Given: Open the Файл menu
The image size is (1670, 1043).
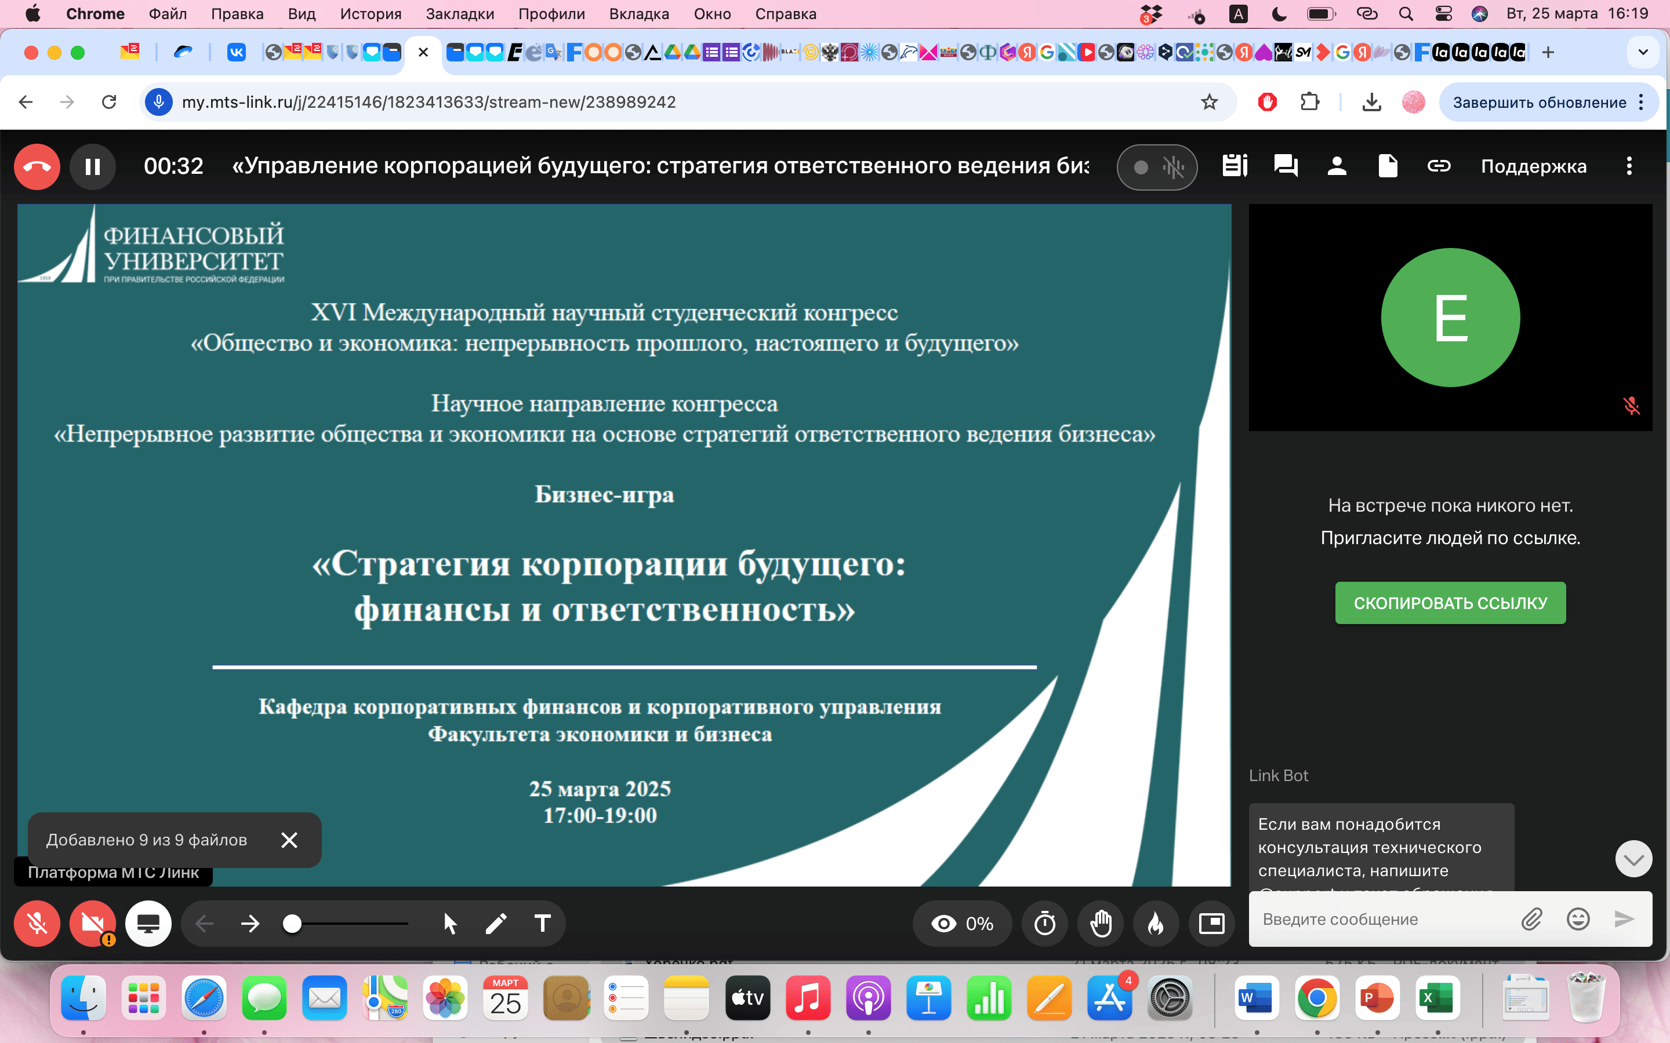Looking at the screenshot, I should 168,14.
